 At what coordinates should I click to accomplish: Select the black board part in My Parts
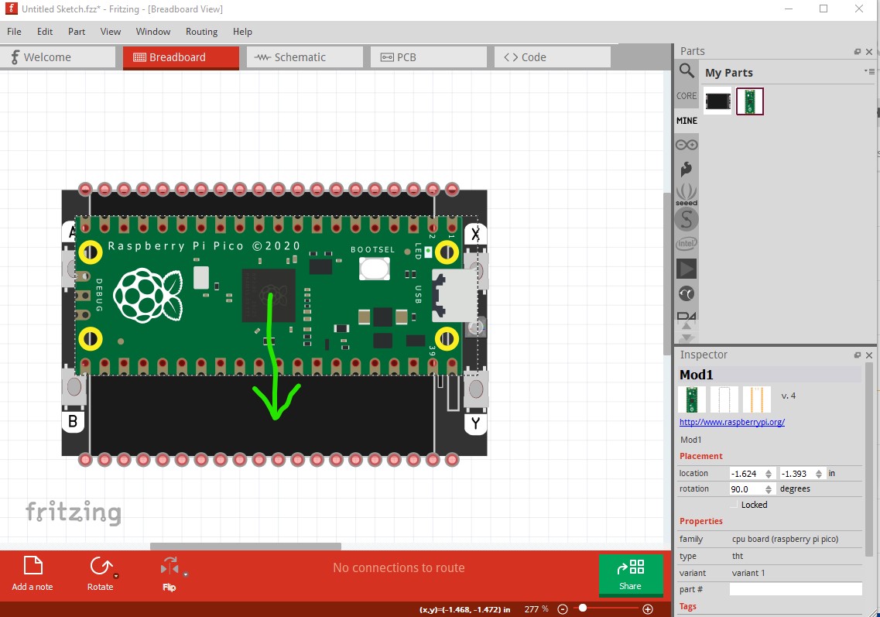(x=717, y=101)
